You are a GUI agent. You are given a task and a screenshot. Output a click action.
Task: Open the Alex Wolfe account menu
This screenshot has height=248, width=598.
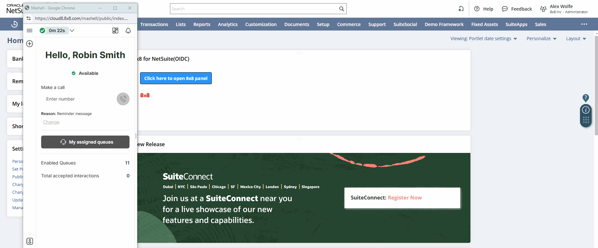569,9
